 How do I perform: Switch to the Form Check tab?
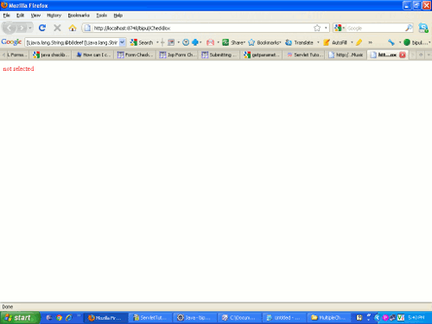pos(136,54)
